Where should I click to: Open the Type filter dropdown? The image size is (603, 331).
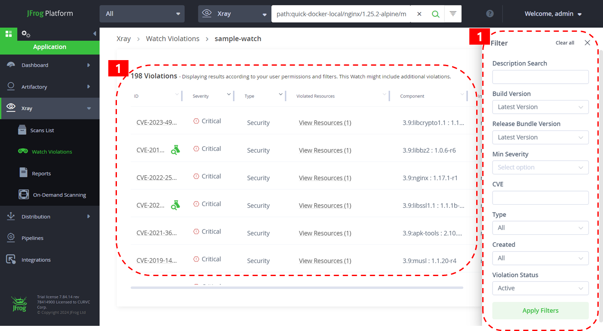tap(540, 228)
